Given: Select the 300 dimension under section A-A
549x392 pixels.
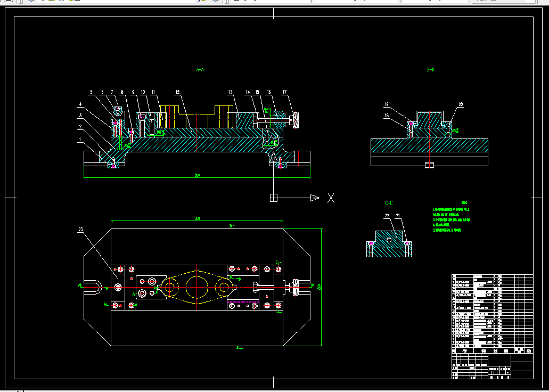Looking at the screenshot, I should 197,175.
